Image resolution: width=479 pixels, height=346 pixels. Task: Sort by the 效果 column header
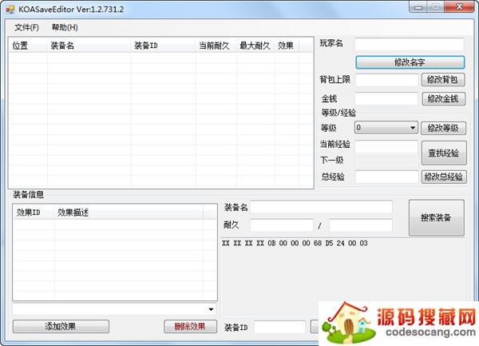(287, 46)
